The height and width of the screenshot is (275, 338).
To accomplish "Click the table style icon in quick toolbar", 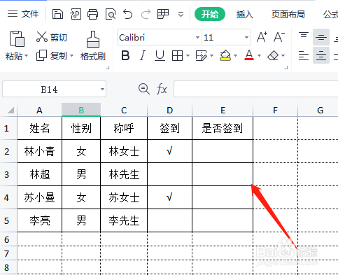I will (x=163, y=14).
